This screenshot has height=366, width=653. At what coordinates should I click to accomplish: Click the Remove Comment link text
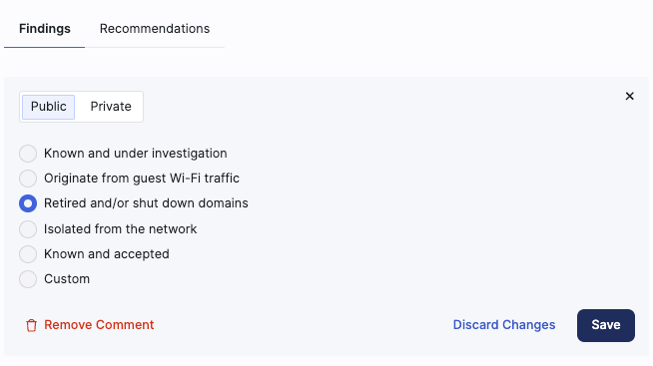point(99,325)
